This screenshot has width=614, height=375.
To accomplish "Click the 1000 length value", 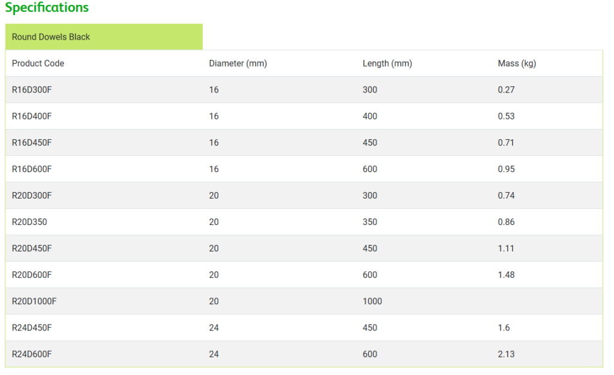I will point(372,301).
